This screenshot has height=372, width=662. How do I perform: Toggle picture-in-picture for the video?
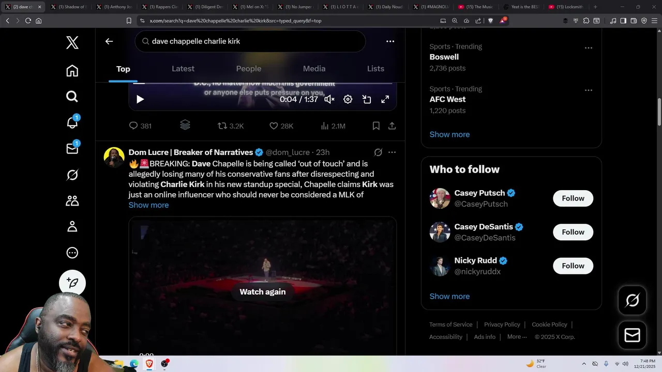(x=367, y=99)
